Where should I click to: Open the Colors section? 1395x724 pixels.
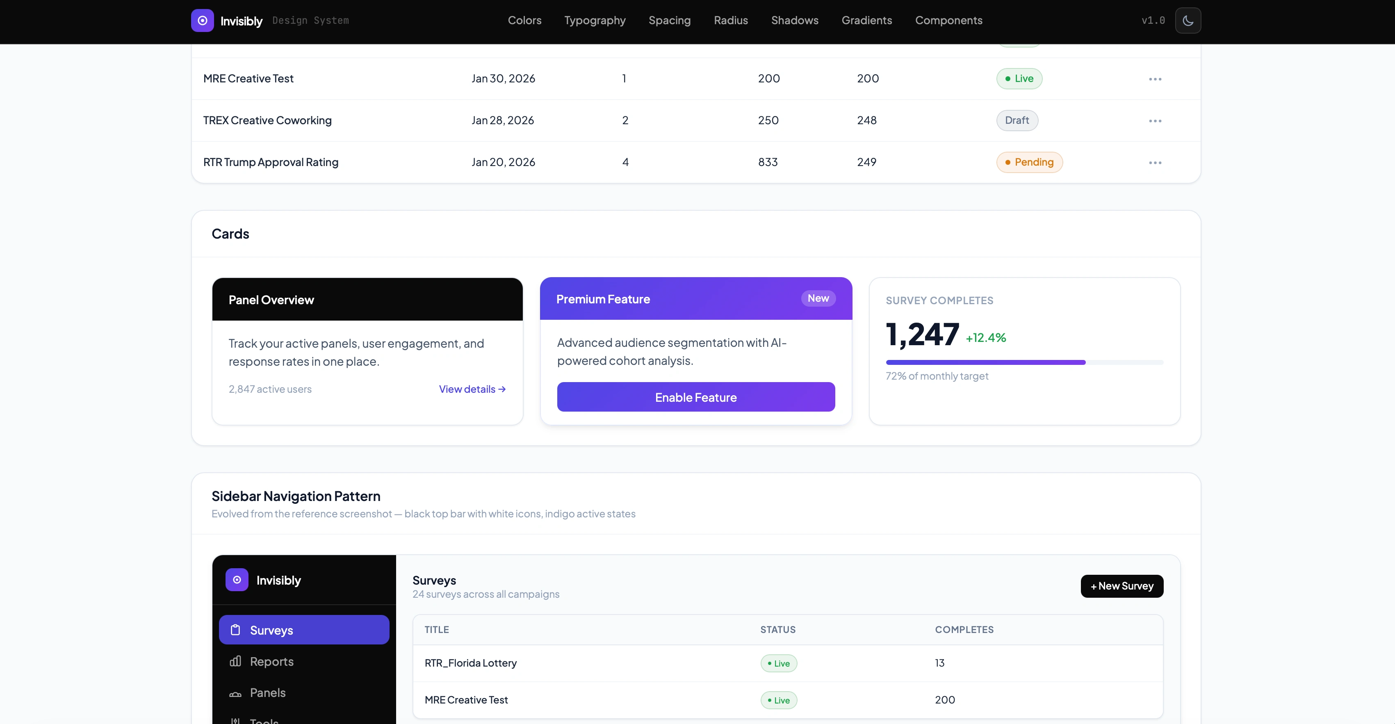click(524, 20)
